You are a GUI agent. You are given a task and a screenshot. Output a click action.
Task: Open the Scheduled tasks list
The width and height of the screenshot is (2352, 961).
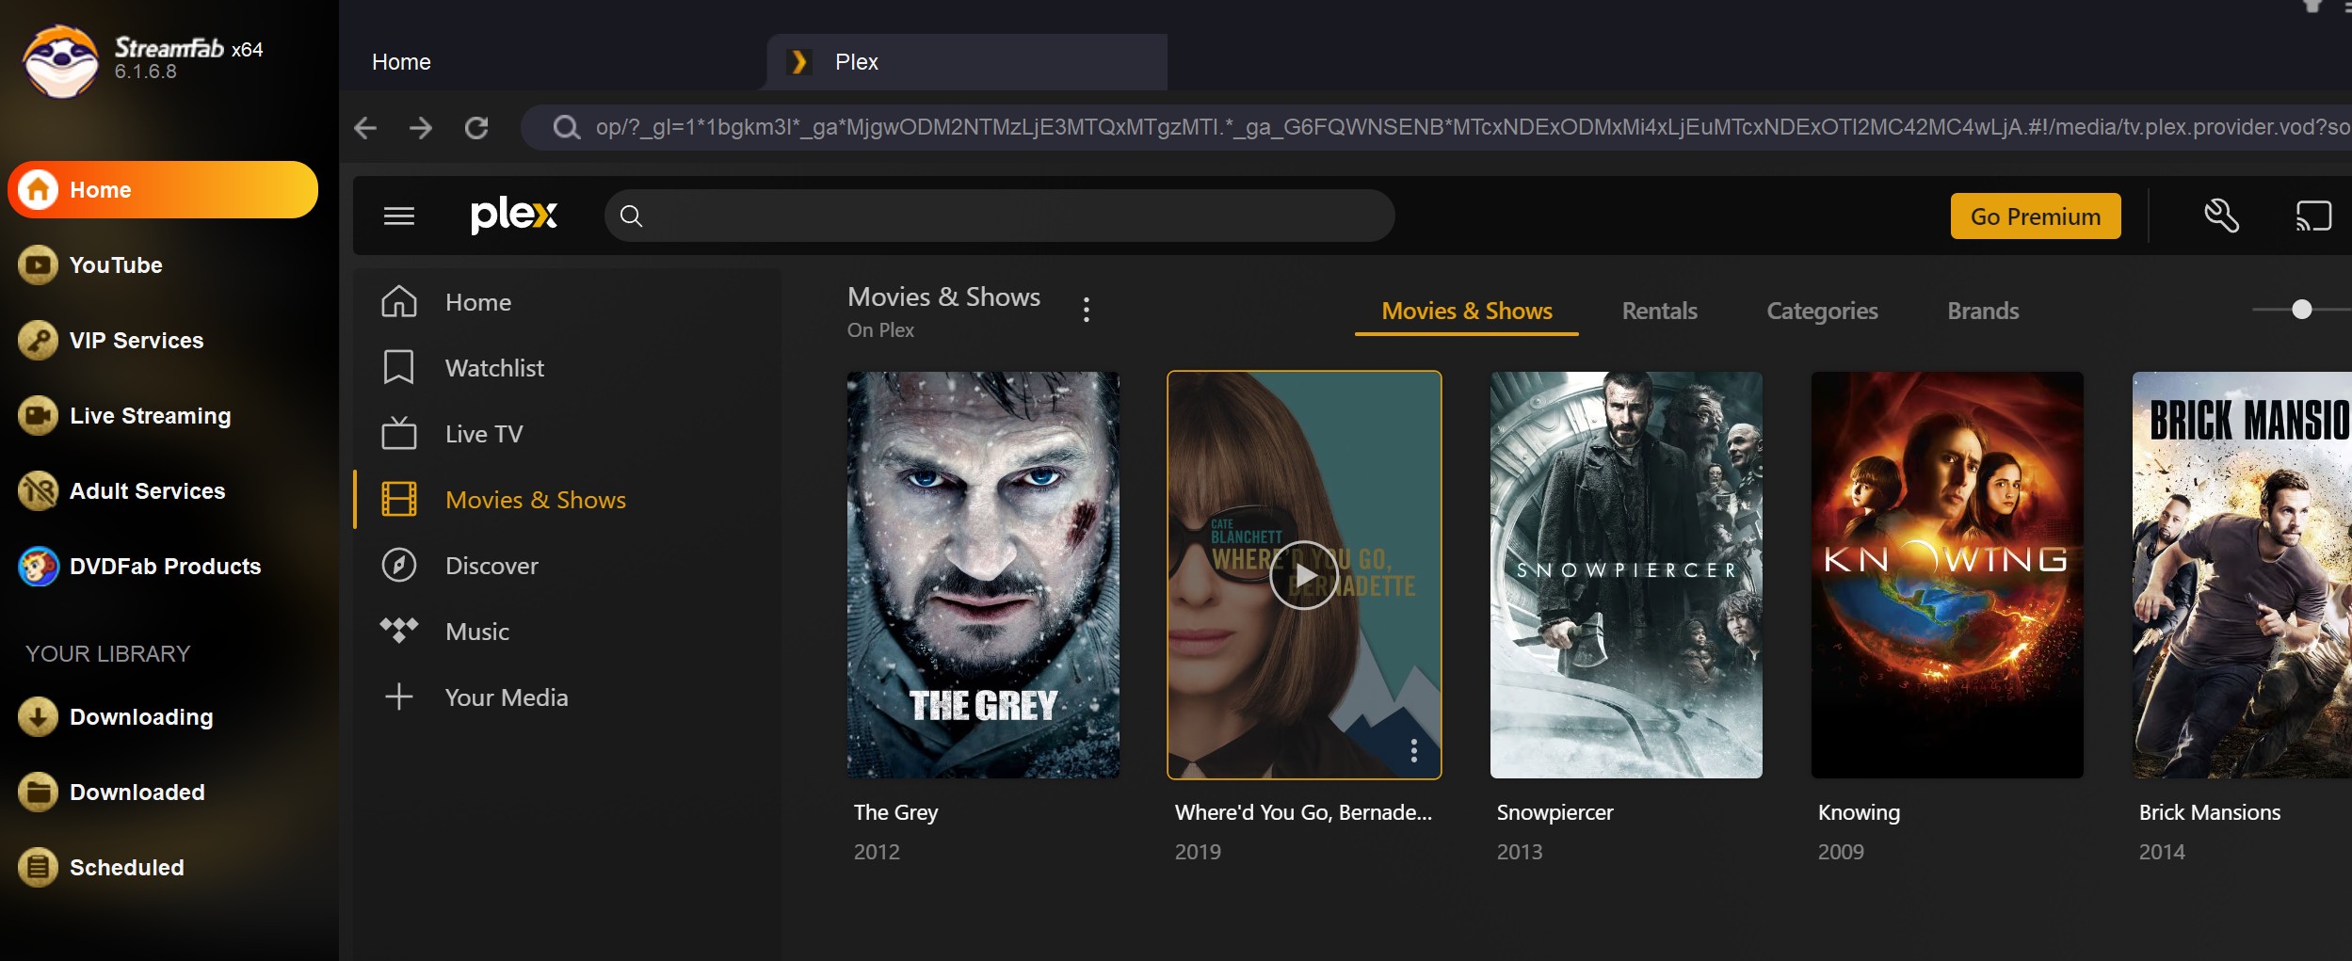[x=126, y=867]
